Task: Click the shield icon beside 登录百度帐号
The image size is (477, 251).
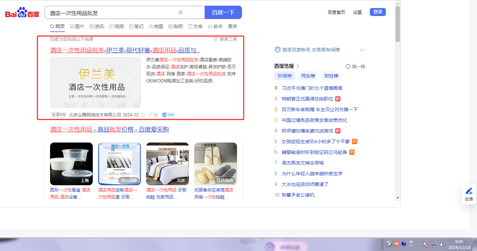Action: 277,50
